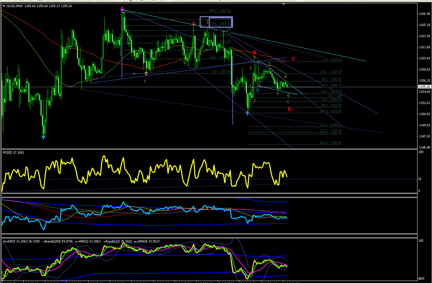432x283 pixels.
Task: Click the Fibonacci label 100.0 - 1167.22
Action: coord(220,11)
